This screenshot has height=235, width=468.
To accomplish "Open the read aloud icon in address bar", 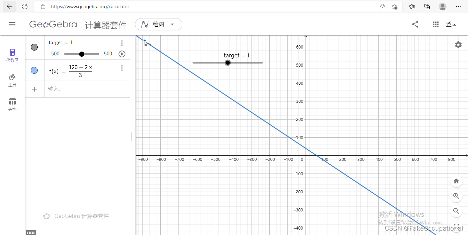I will pyautogui.click(x=382, y=6).
